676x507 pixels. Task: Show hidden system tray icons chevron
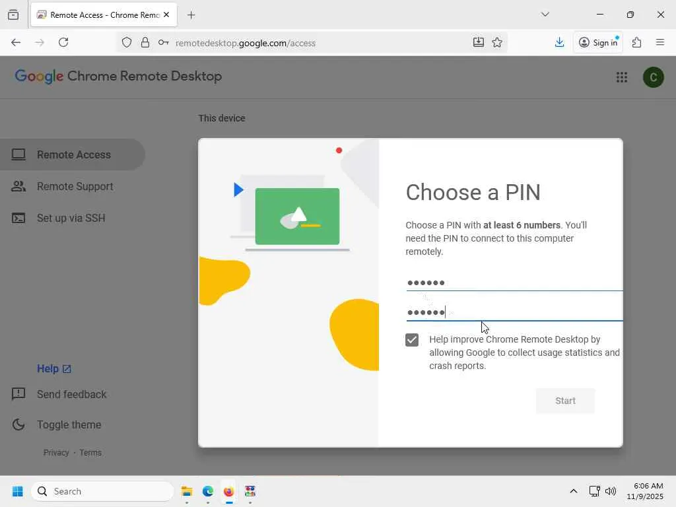574,491
